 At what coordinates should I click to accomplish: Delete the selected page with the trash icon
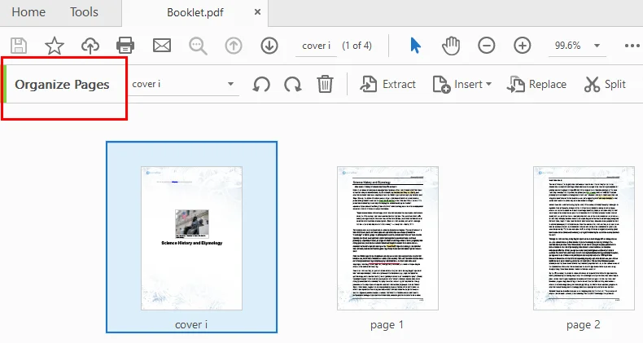(325, 84)
